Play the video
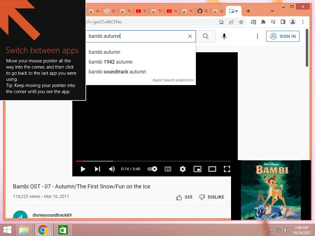The height and width of the screenshot is (236, 315). [x=83, y=169]
